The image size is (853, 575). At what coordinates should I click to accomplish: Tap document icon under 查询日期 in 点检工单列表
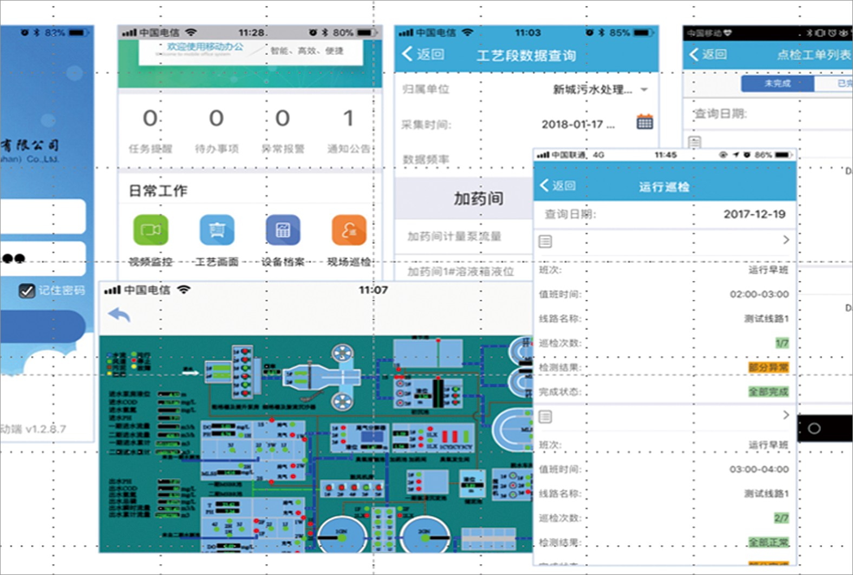click(x=694, y=142)
